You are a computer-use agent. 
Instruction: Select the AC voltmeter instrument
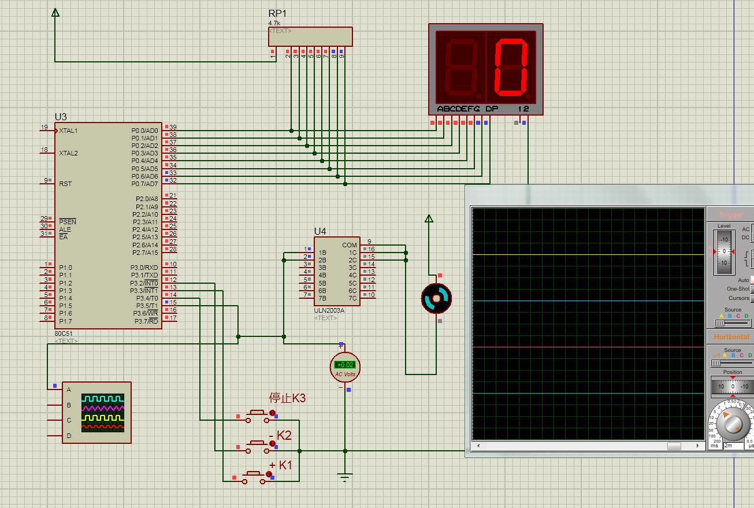345,366
